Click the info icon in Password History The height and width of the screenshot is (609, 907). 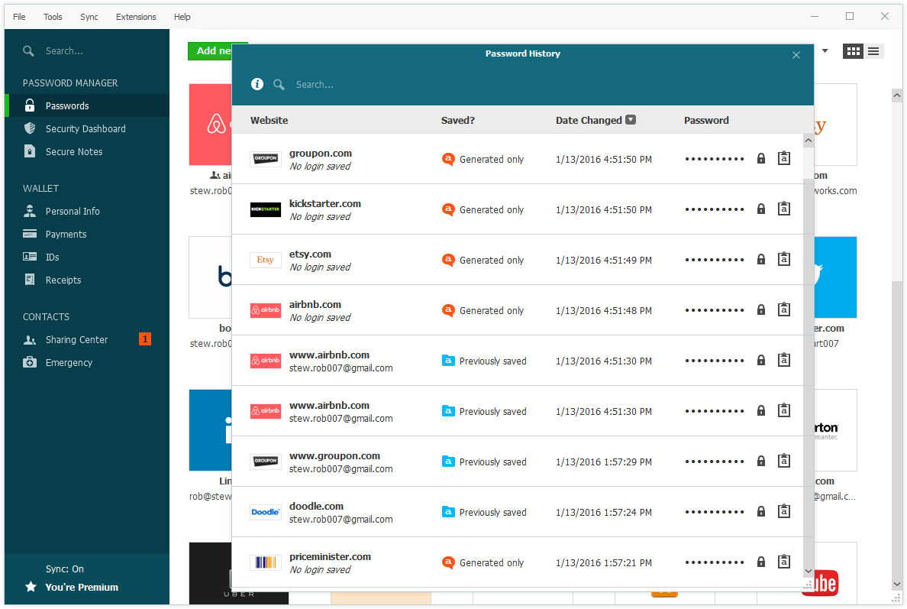257,84
